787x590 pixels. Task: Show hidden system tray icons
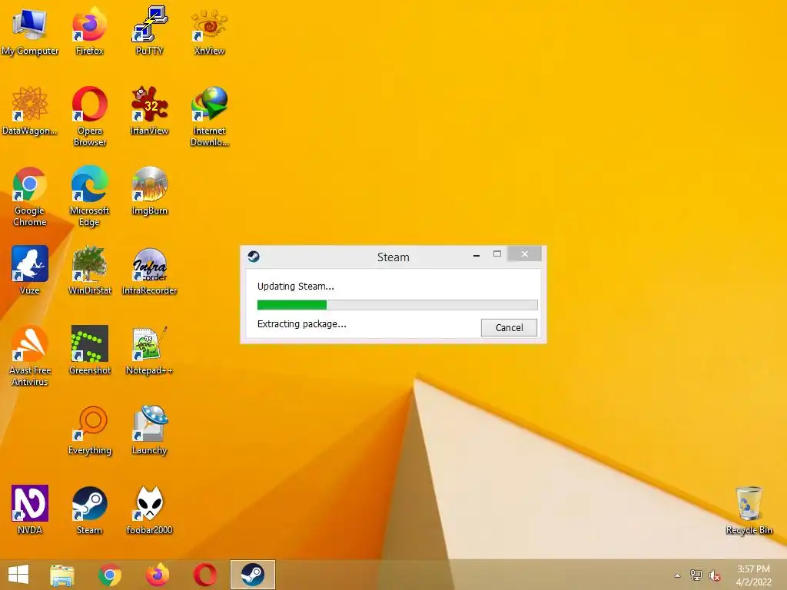pyautogui.click(x=678, y=575)
